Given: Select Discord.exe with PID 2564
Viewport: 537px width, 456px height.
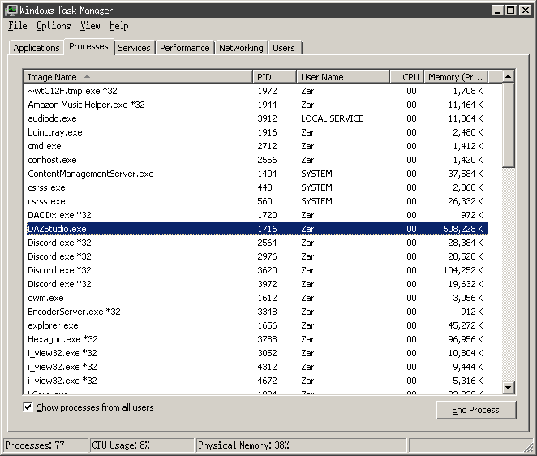Looking at the screenshot, I should coord(257,243).
